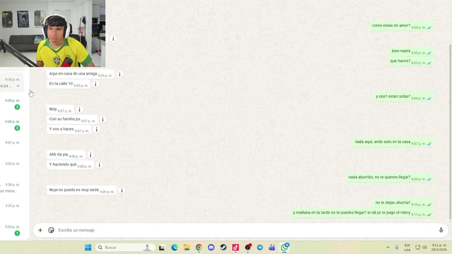Click info icon beside 'Y haciendo qué'
The image size is (452, 254).
pos(99,165)
